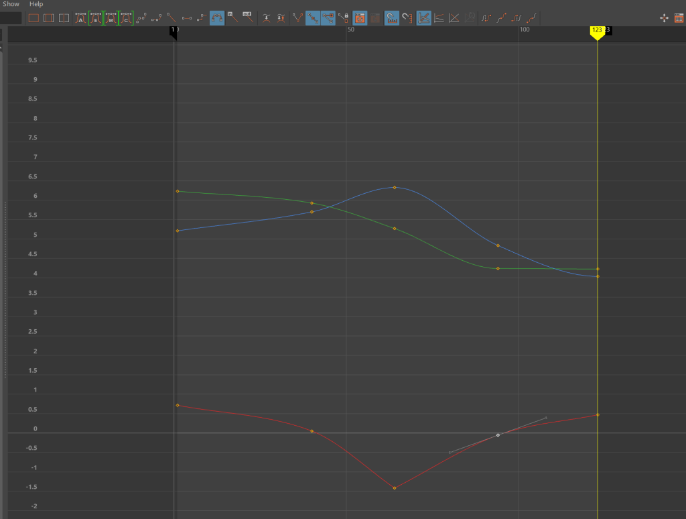Set Clamped tangents
The image size is (686, 519).
(156, 18)
